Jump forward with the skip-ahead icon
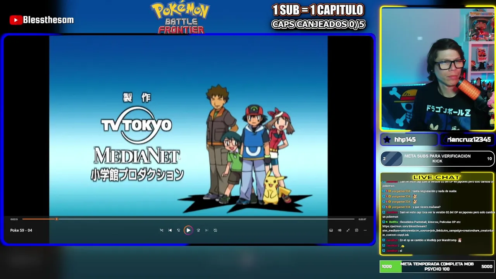The width and height of the screenshot is (496, 279). 198,230
